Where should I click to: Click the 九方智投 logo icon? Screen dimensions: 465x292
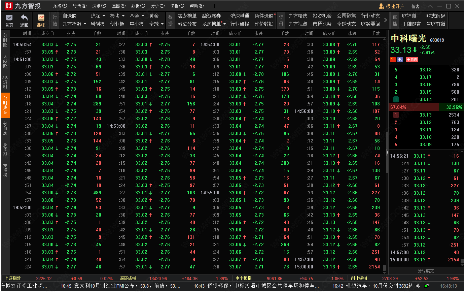[8, 6]
